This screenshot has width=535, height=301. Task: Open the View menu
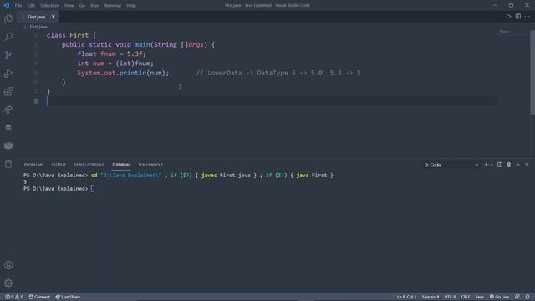pyautogui.click(x=69, y=6)
